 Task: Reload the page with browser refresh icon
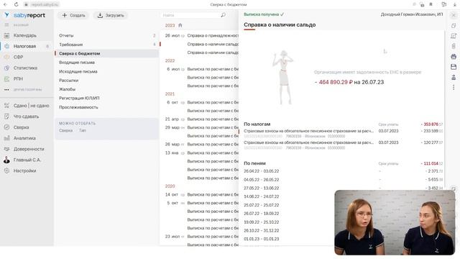coord(16,5)
